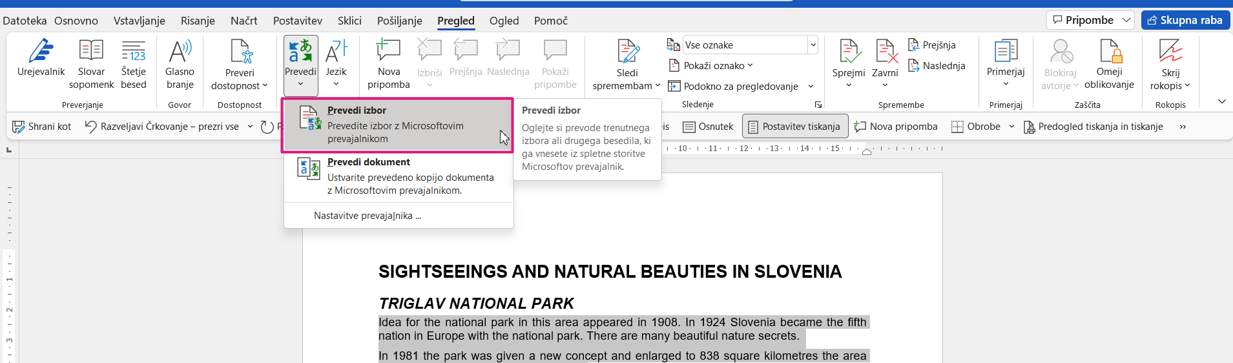1233x363 pixels.
Task: Click Omeji oblikovanje restrict editing
Action: click(1109, 65)
